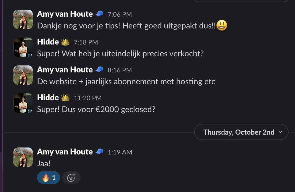Click the blue cap status emoji beside Amy's name

(x=99, y=14)
